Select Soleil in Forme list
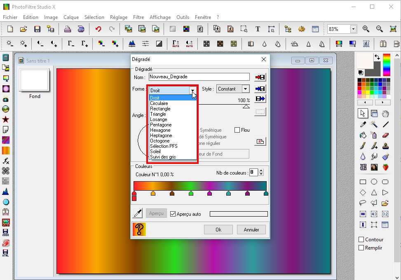This screenshot has width=401, height=280. point(173,151)
